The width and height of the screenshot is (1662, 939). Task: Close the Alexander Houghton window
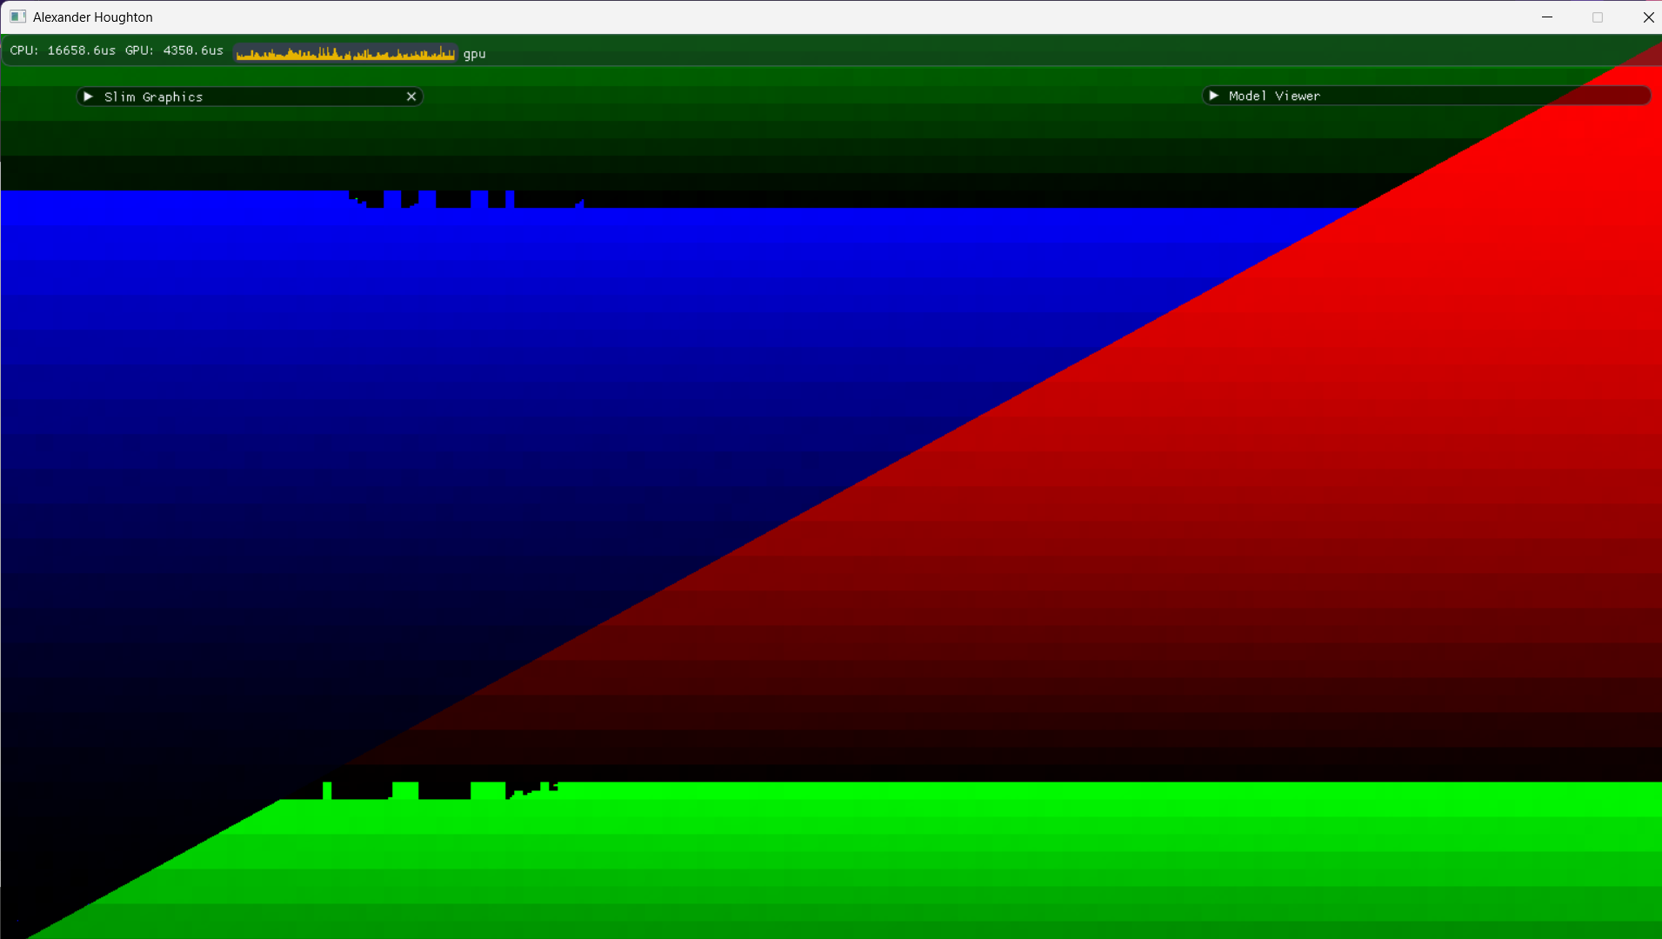1648,17
